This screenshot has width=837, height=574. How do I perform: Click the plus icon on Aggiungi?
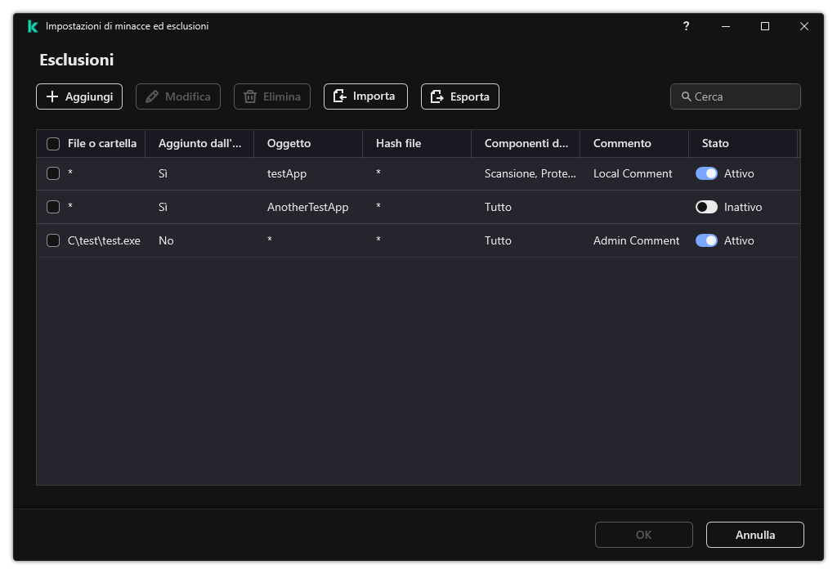[52, 96]
